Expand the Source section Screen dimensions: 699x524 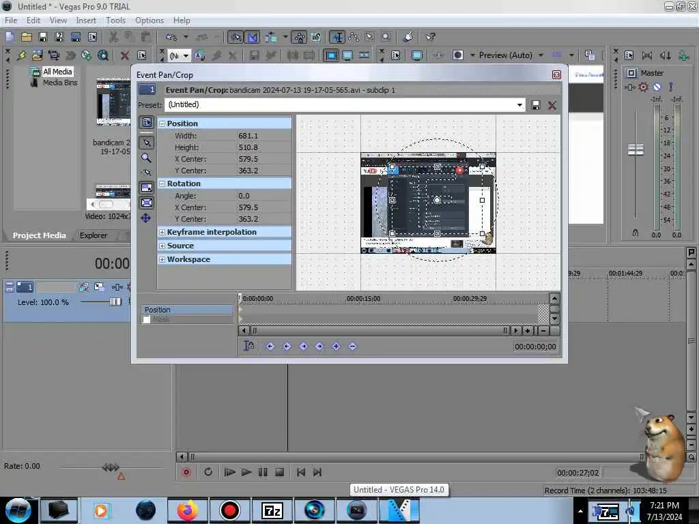click(162, 246)
